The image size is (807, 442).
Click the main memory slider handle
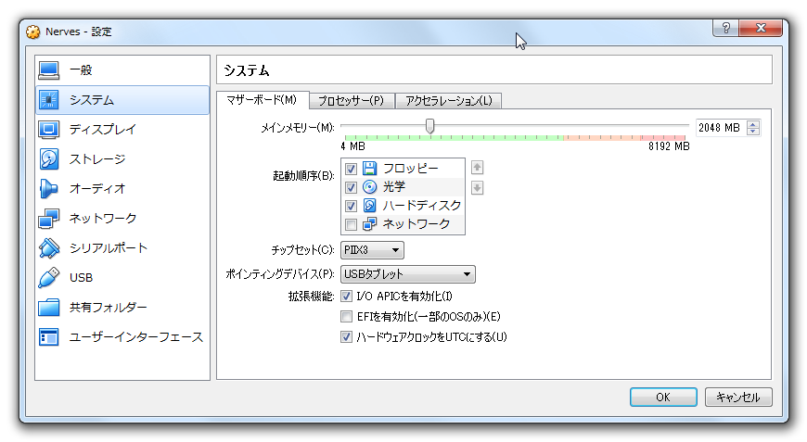[x=429, y=126]
